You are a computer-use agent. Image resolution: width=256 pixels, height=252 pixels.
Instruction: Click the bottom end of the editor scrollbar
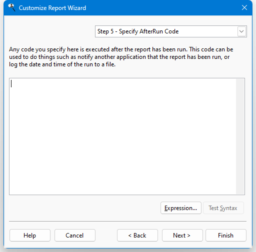240,191
